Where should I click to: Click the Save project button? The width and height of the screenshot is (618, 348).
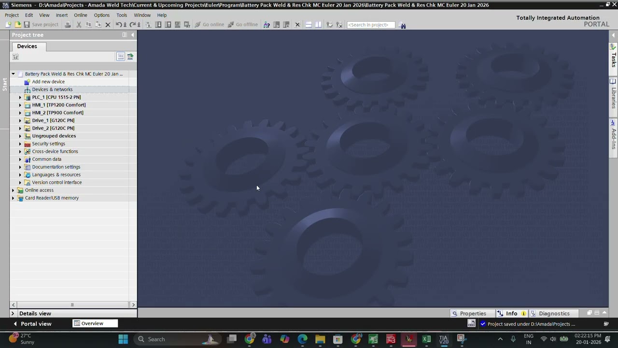pyautogui.click(x=41, y=25)
